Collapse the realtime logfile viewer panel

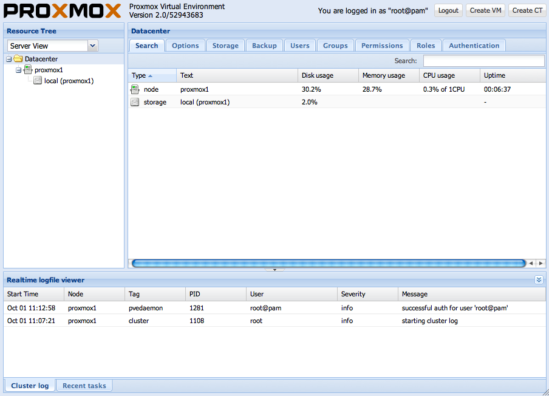pos(539,280)
